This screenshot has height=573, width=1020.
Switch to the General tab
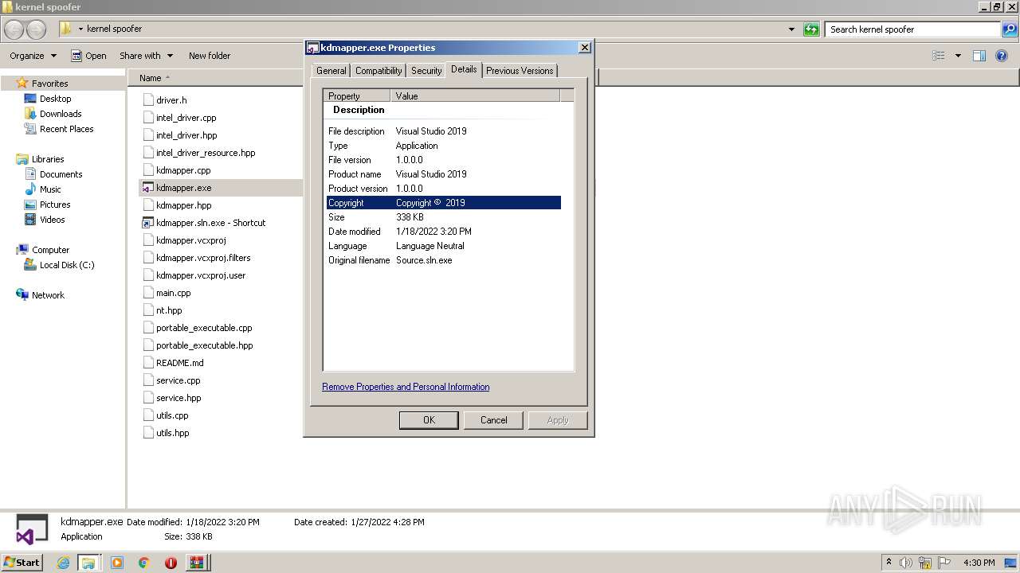(331, 71)
